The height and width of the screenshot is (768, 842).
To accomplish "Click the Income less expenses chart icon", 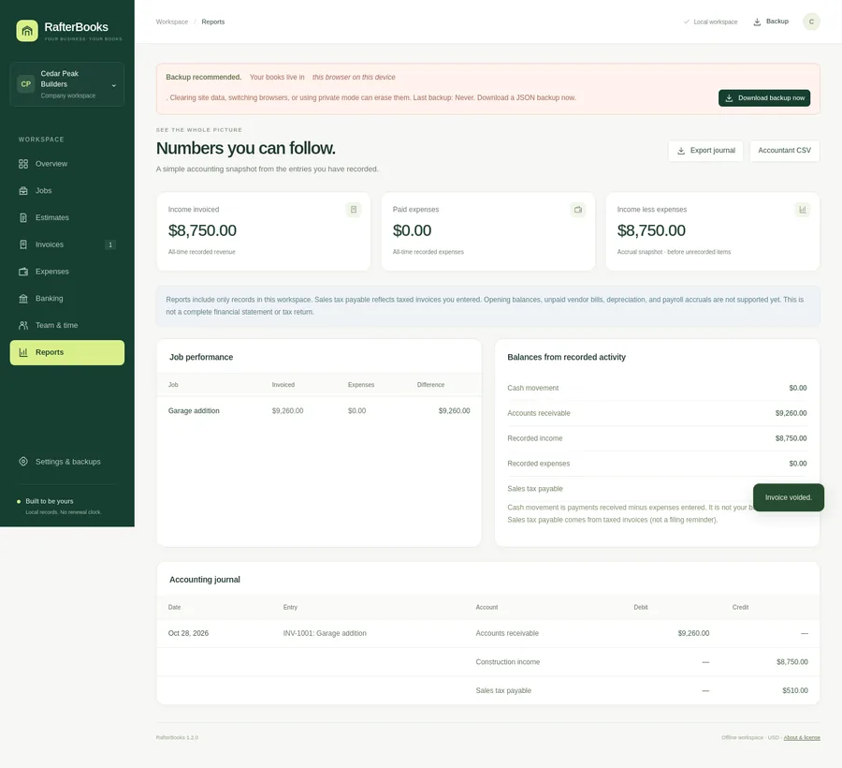I will (x=803, y=210).
